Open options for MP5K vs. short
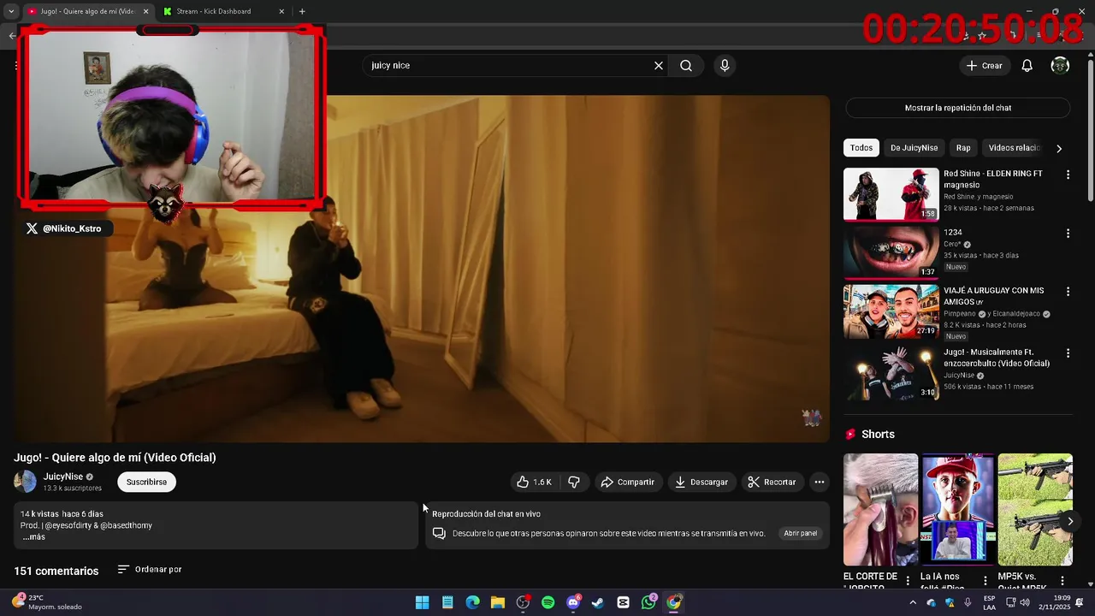1095x616 pixels. pos(1062,581)
